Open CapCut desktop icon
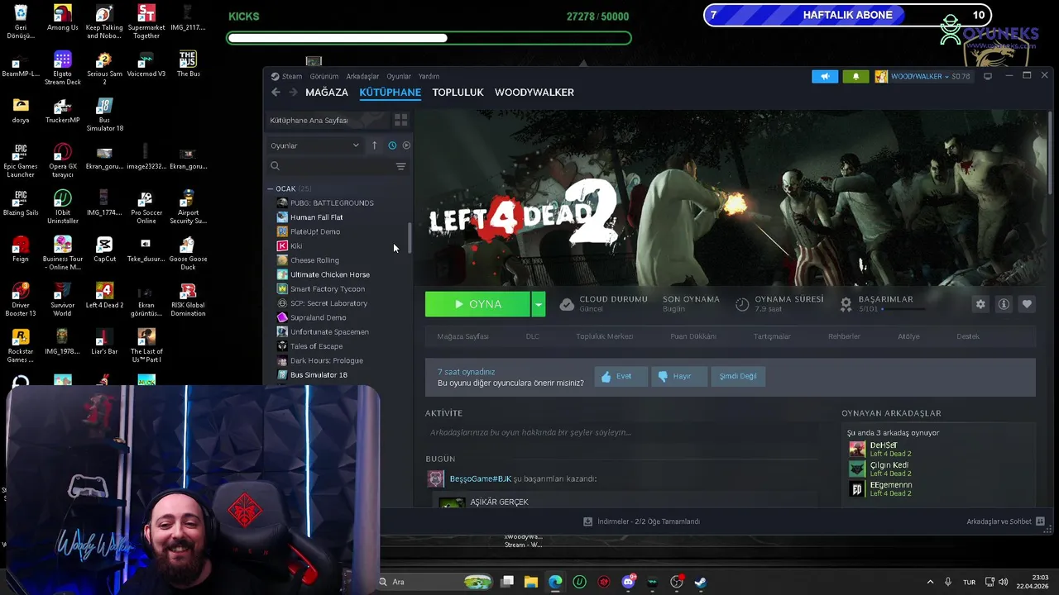 (x=104, y=250)
